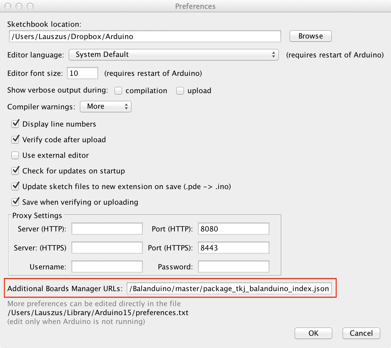The width and height of the screenshot is (391, 348).
Task: Uncheck Display line numbers
Action: (15, 124)
